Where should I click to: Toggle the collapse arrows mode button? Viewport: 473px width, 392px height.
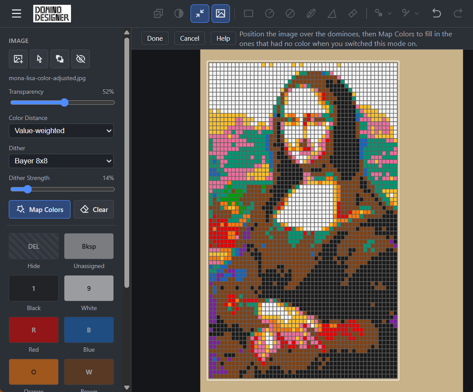click(200, 14)
